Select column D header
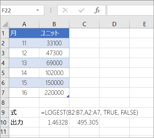This screenshot has height=138, width=154. tap(114, 24)
